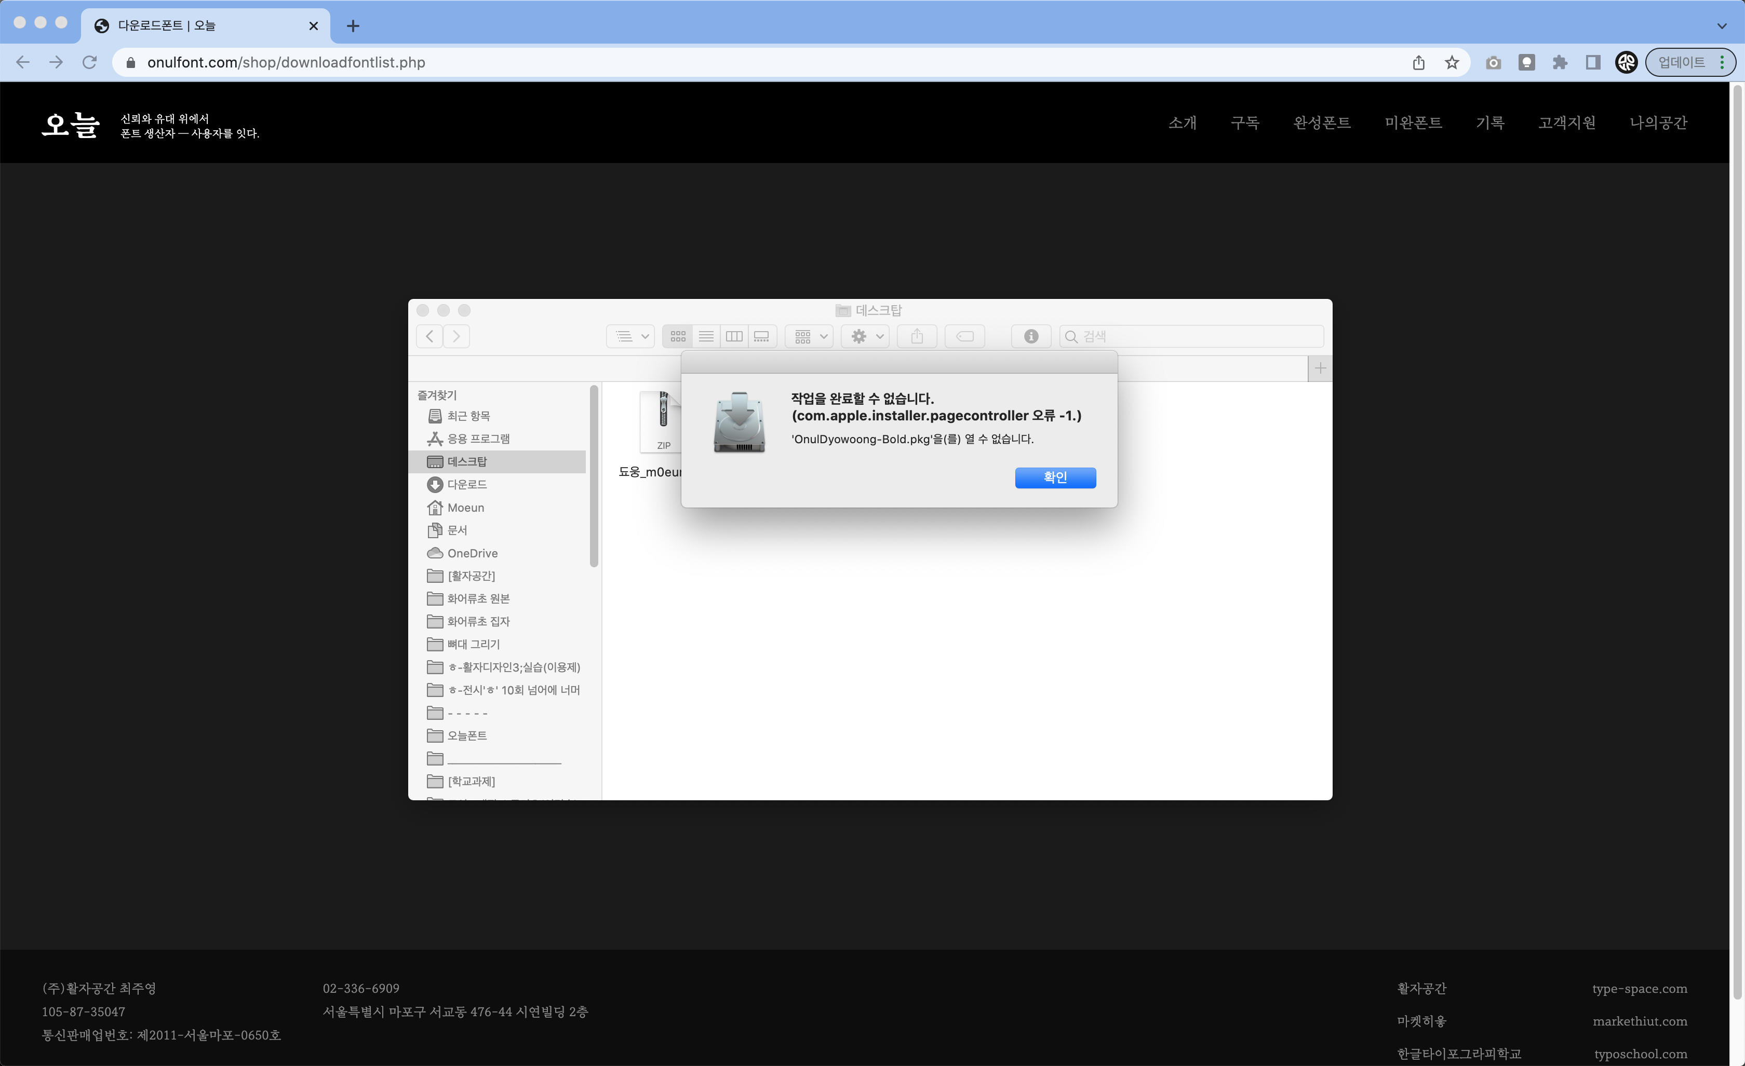This screenshot has height=1066, width=1745.
Task: Click the 구독 navigation item
Action: coord(1244,122)
